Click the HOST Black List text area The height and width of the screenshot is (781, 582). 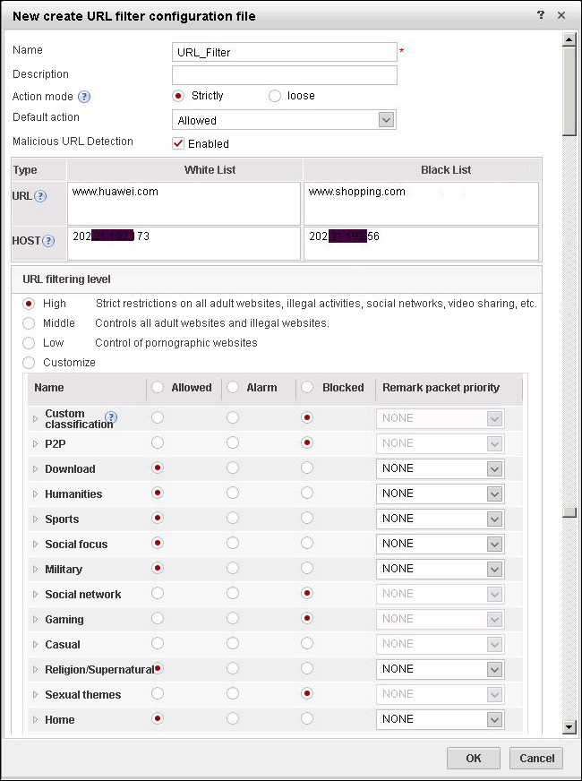[421, 244]
